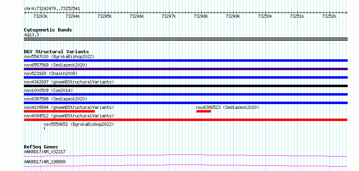The image size is (359, 171).
Task: Open variant label nsv523169 (Shaikh2009)
Action: [51, 73]
